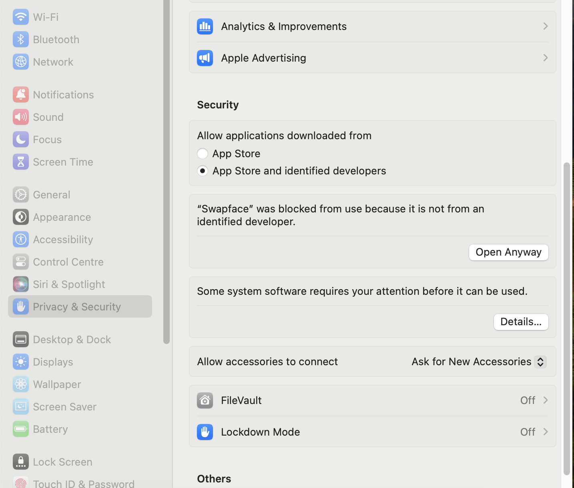This screenshot has width=574, height=488.
Task: Select the Notifications bell icon
Action: [20, 94]
